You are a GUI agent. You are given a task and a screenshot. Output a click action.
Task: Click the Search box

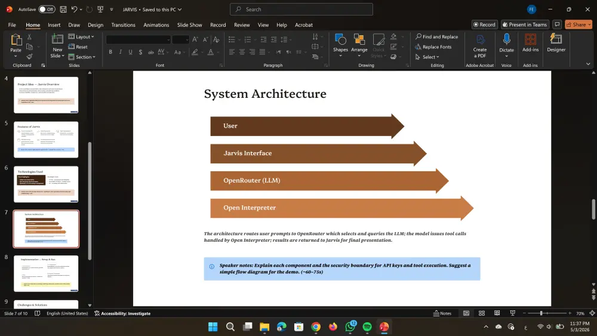(301, 9)
